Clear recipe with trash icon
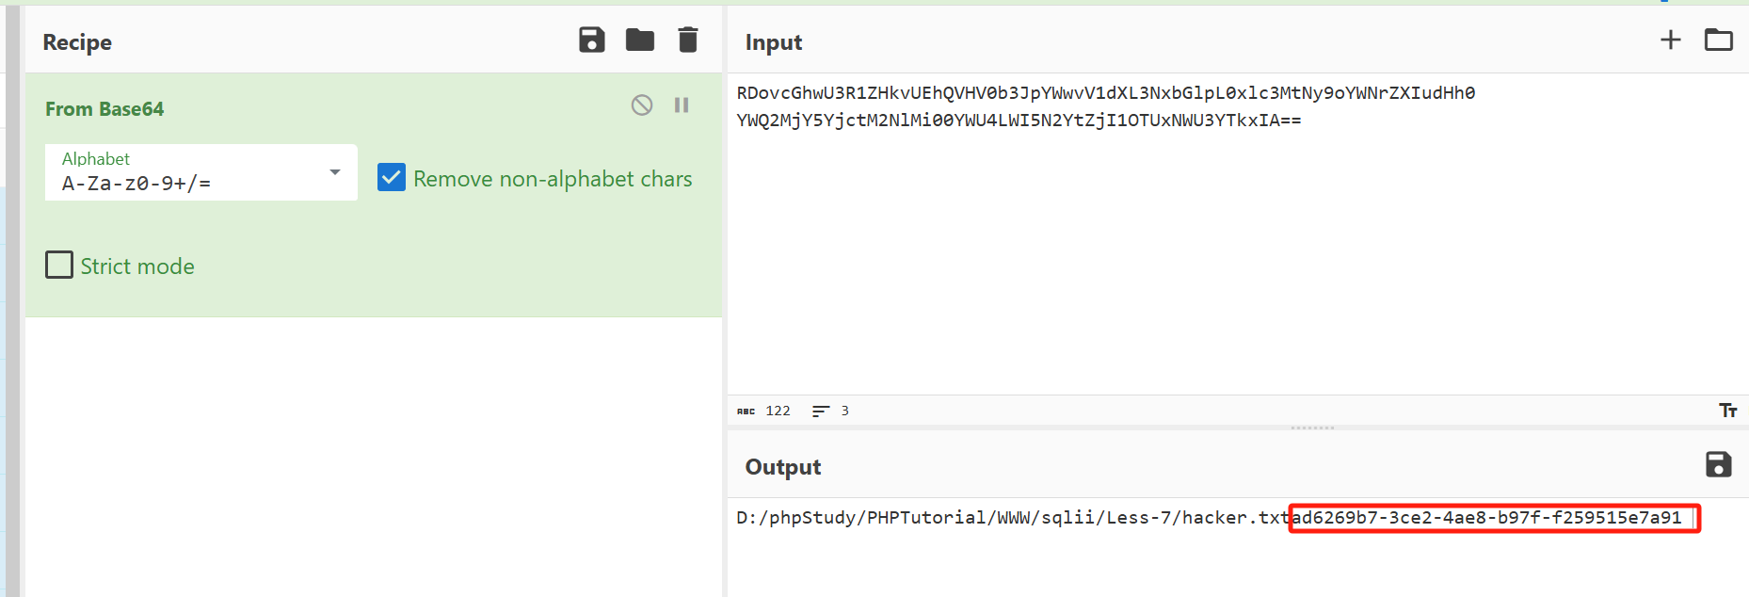 (x=688, y=40)
